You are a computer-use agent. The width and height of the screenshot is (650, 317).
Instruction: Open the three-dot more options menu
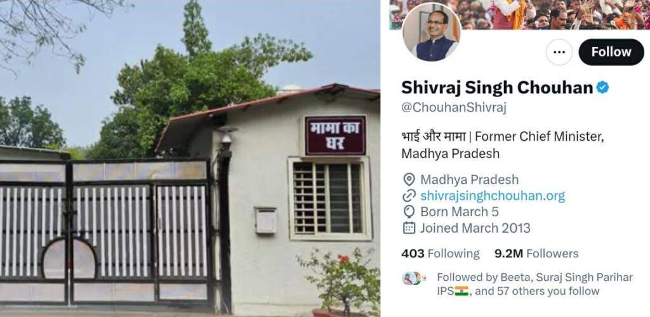pyautogui.click(x=559, y=52)
